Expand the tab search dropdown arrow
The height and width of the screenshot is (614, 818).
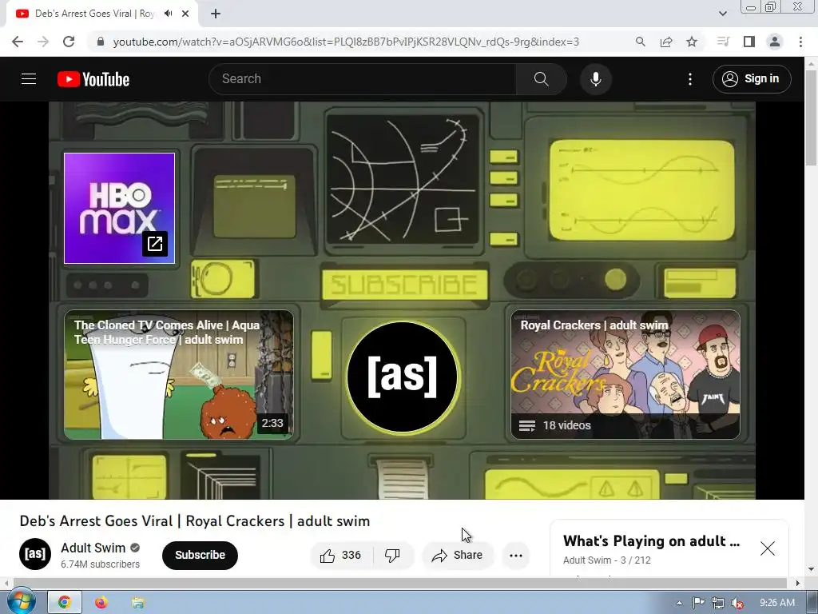click(722, 14)
